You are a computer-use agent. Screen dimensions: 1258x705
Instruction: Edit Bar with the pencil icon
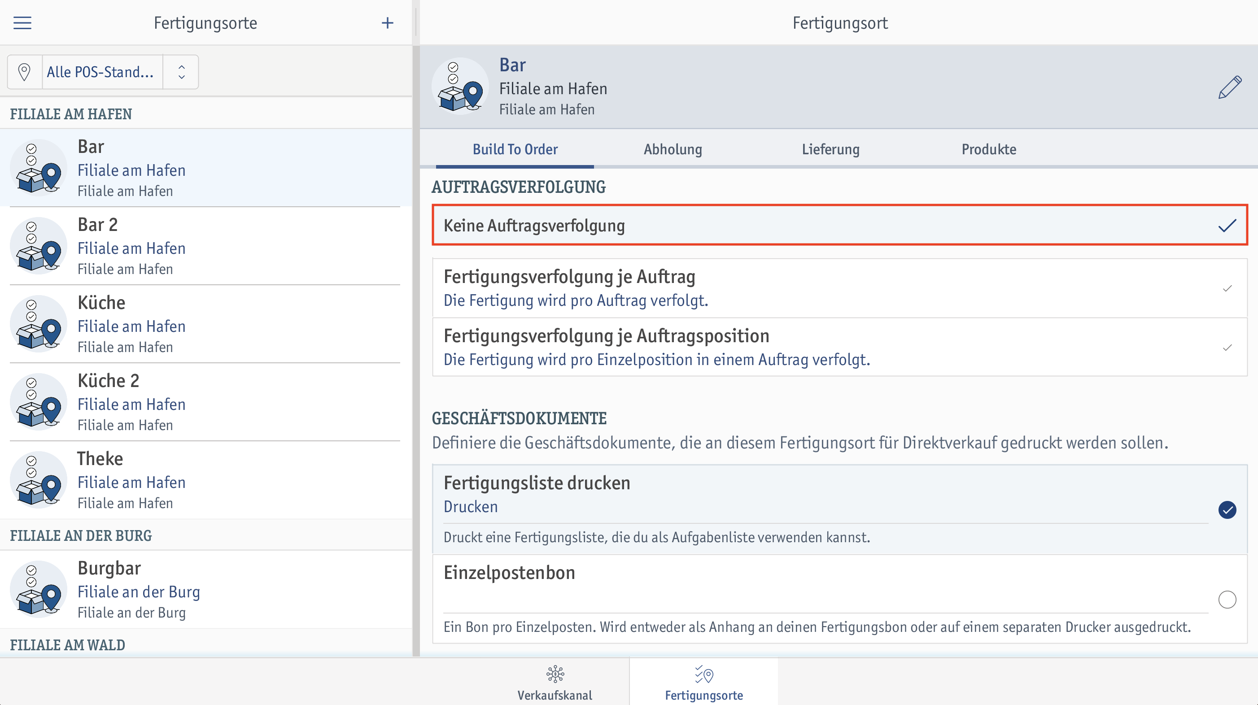click(1229, 87)
